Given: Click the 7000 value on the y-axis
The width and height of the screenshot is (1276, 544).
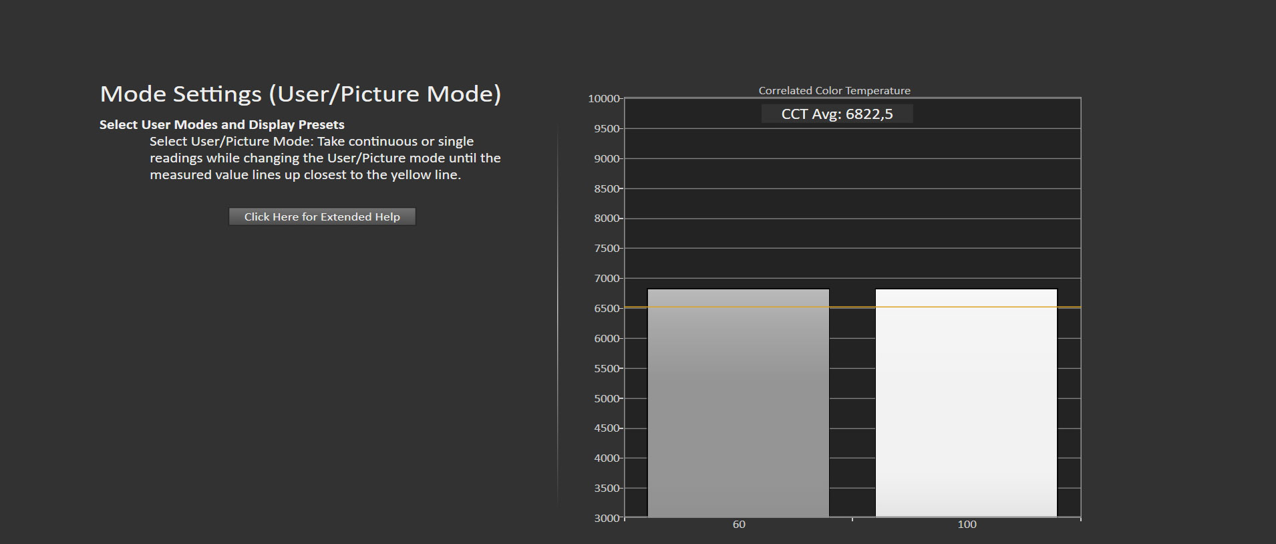Looking at the screenshot, I should pos(606,279).
